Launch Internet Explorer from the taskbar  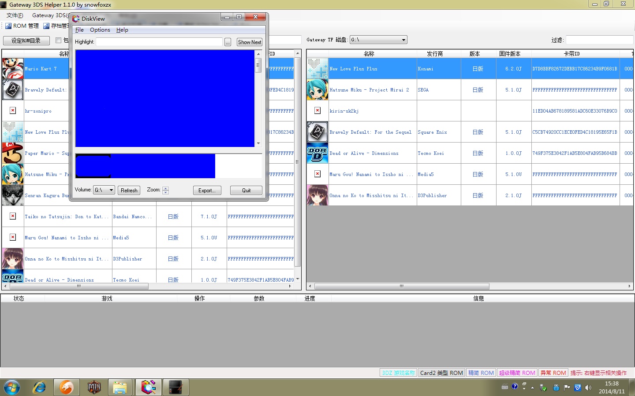click(39, 387)
